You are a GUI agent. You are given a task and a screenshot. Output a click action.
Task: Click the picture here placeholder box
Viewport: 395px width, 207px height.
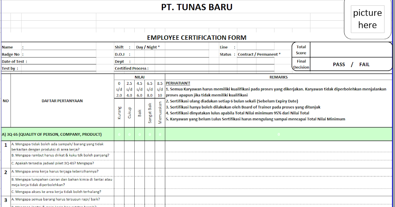(368, 19)
